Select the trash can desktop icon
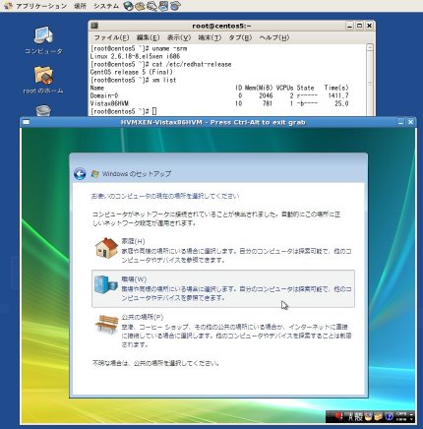The width and height of the screenshot is (423, 429). click(x=43, y=110)
